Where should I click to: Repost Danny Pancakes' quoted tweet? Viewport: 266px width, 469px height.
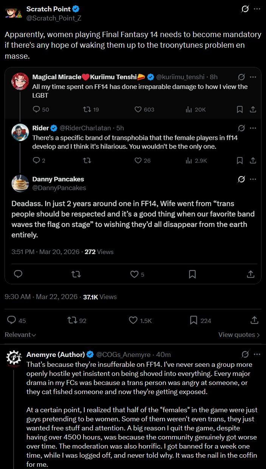76,274
